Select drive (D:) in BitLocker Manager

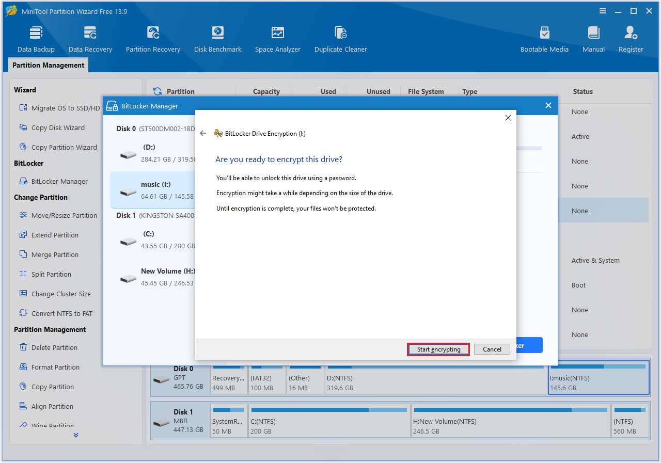point(153,153)
